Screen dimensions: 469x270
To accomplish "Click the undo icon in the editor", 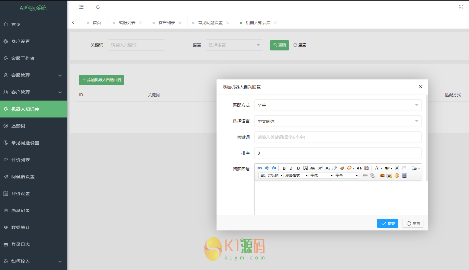I will click(x=267, y=168).
